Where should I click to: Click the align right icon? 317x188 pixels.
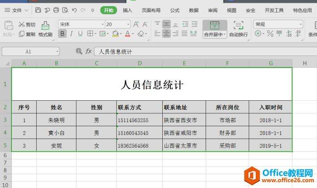coord(175,34)
